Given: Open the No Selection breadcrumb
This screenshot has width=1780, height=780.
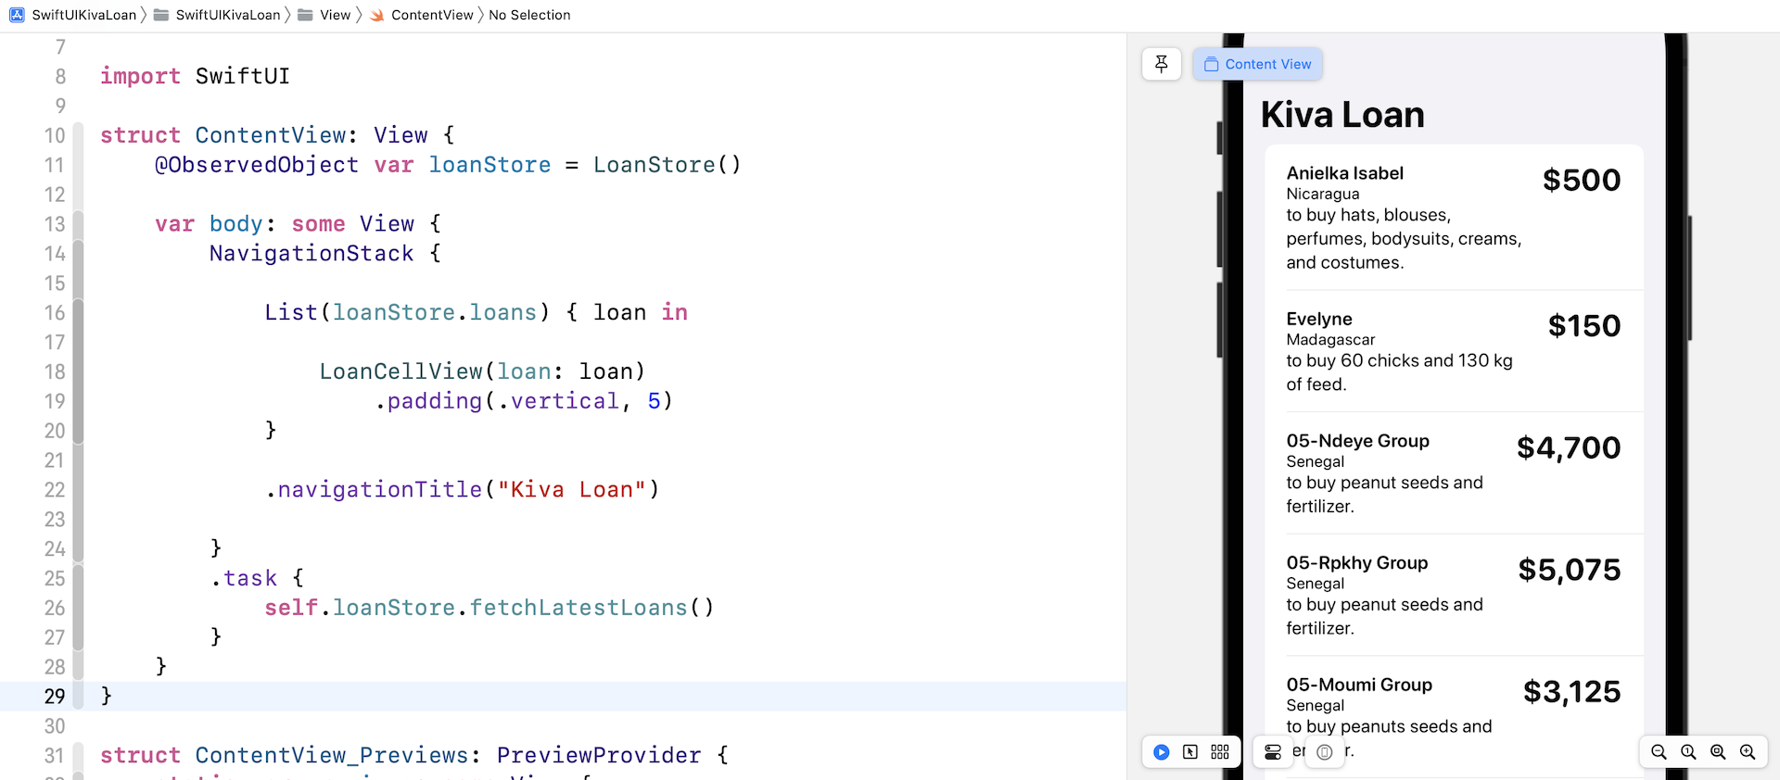Looking at the screenshot, I should (x=529, y=15).
